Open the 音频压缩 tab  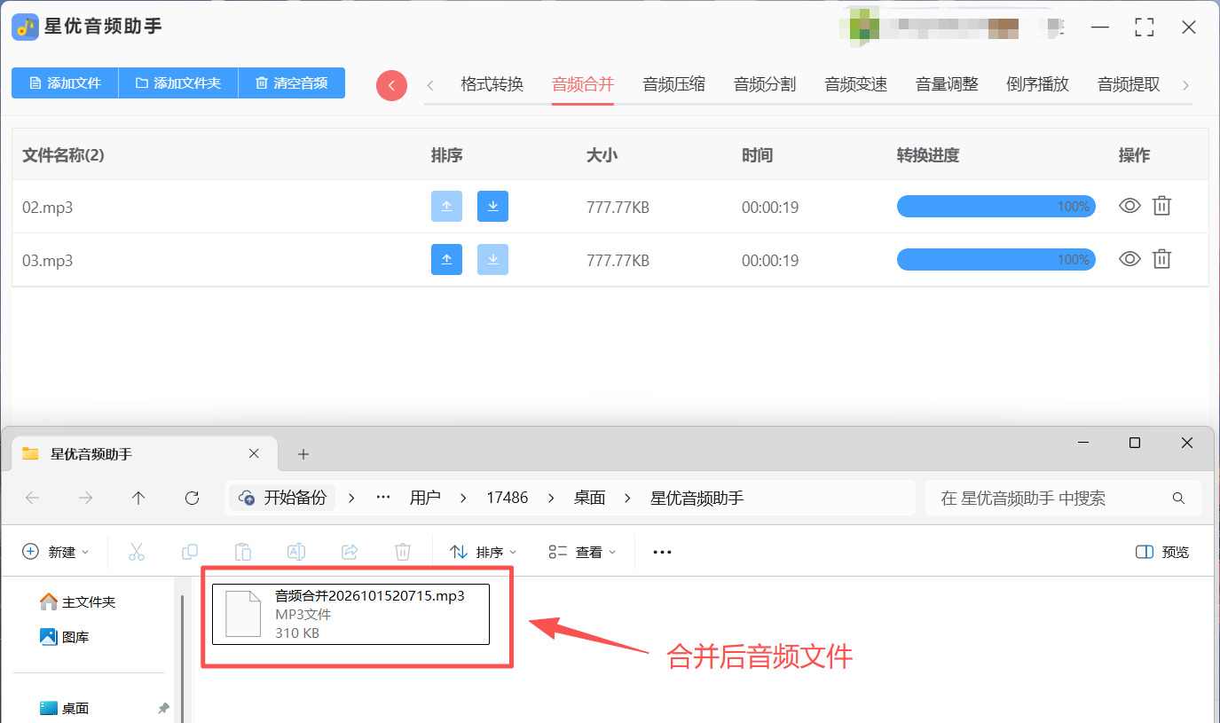click(673, 85)
